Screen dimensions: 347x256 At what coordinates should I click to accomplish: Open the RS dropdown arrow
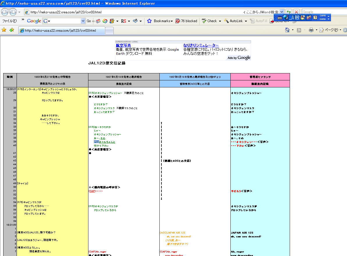(x=129, y=21)
